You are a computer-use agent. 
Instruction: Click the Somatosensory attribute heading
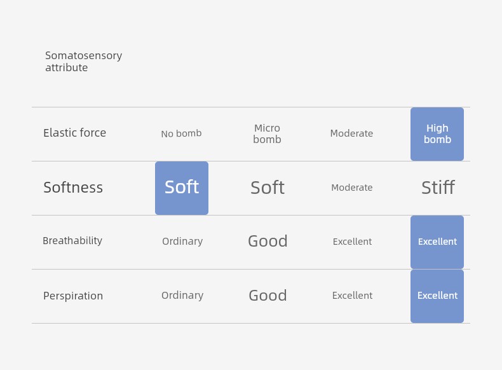[83, 61]
